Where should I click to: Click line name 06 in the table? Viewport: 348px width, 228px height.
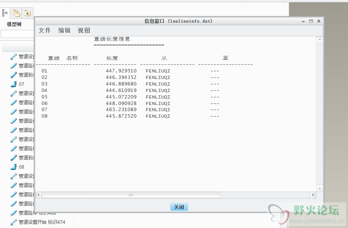pos(45,103)
